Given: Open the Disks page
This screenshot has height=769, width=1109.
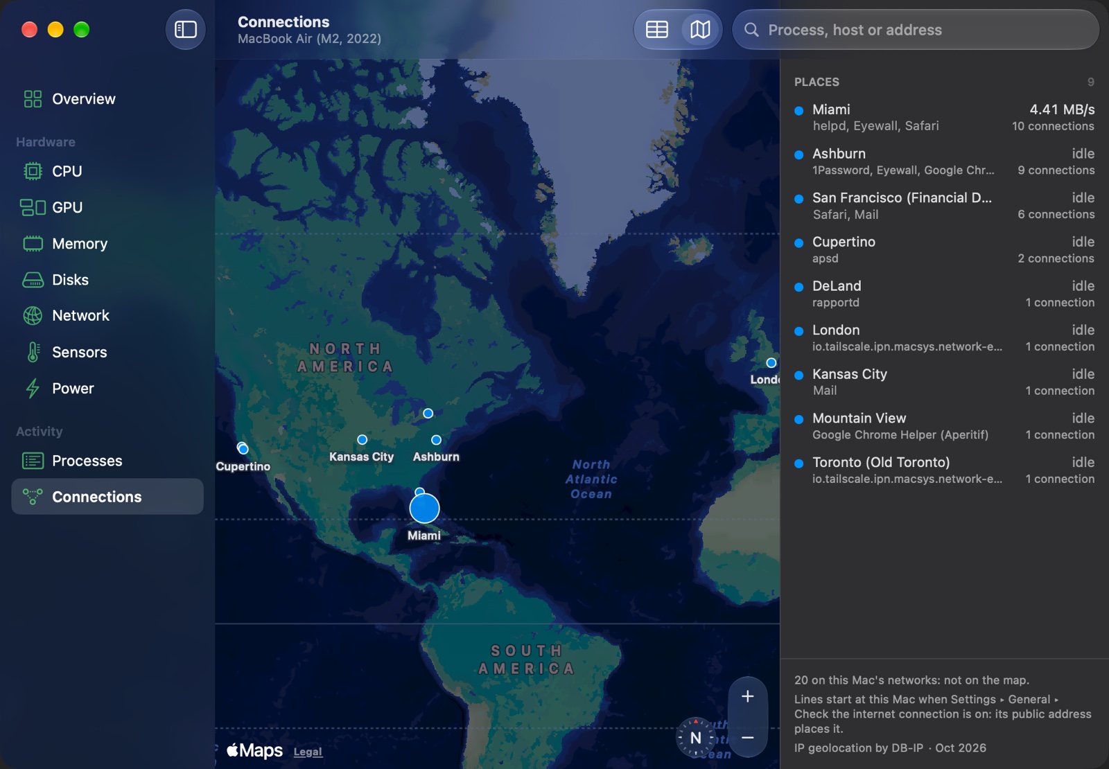Looking at the screenshot, I should point(107,279).
